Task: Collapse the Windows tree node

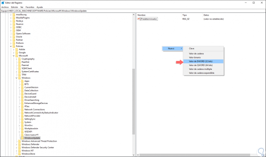Action: pyautogui.click(x=16, y=78)
